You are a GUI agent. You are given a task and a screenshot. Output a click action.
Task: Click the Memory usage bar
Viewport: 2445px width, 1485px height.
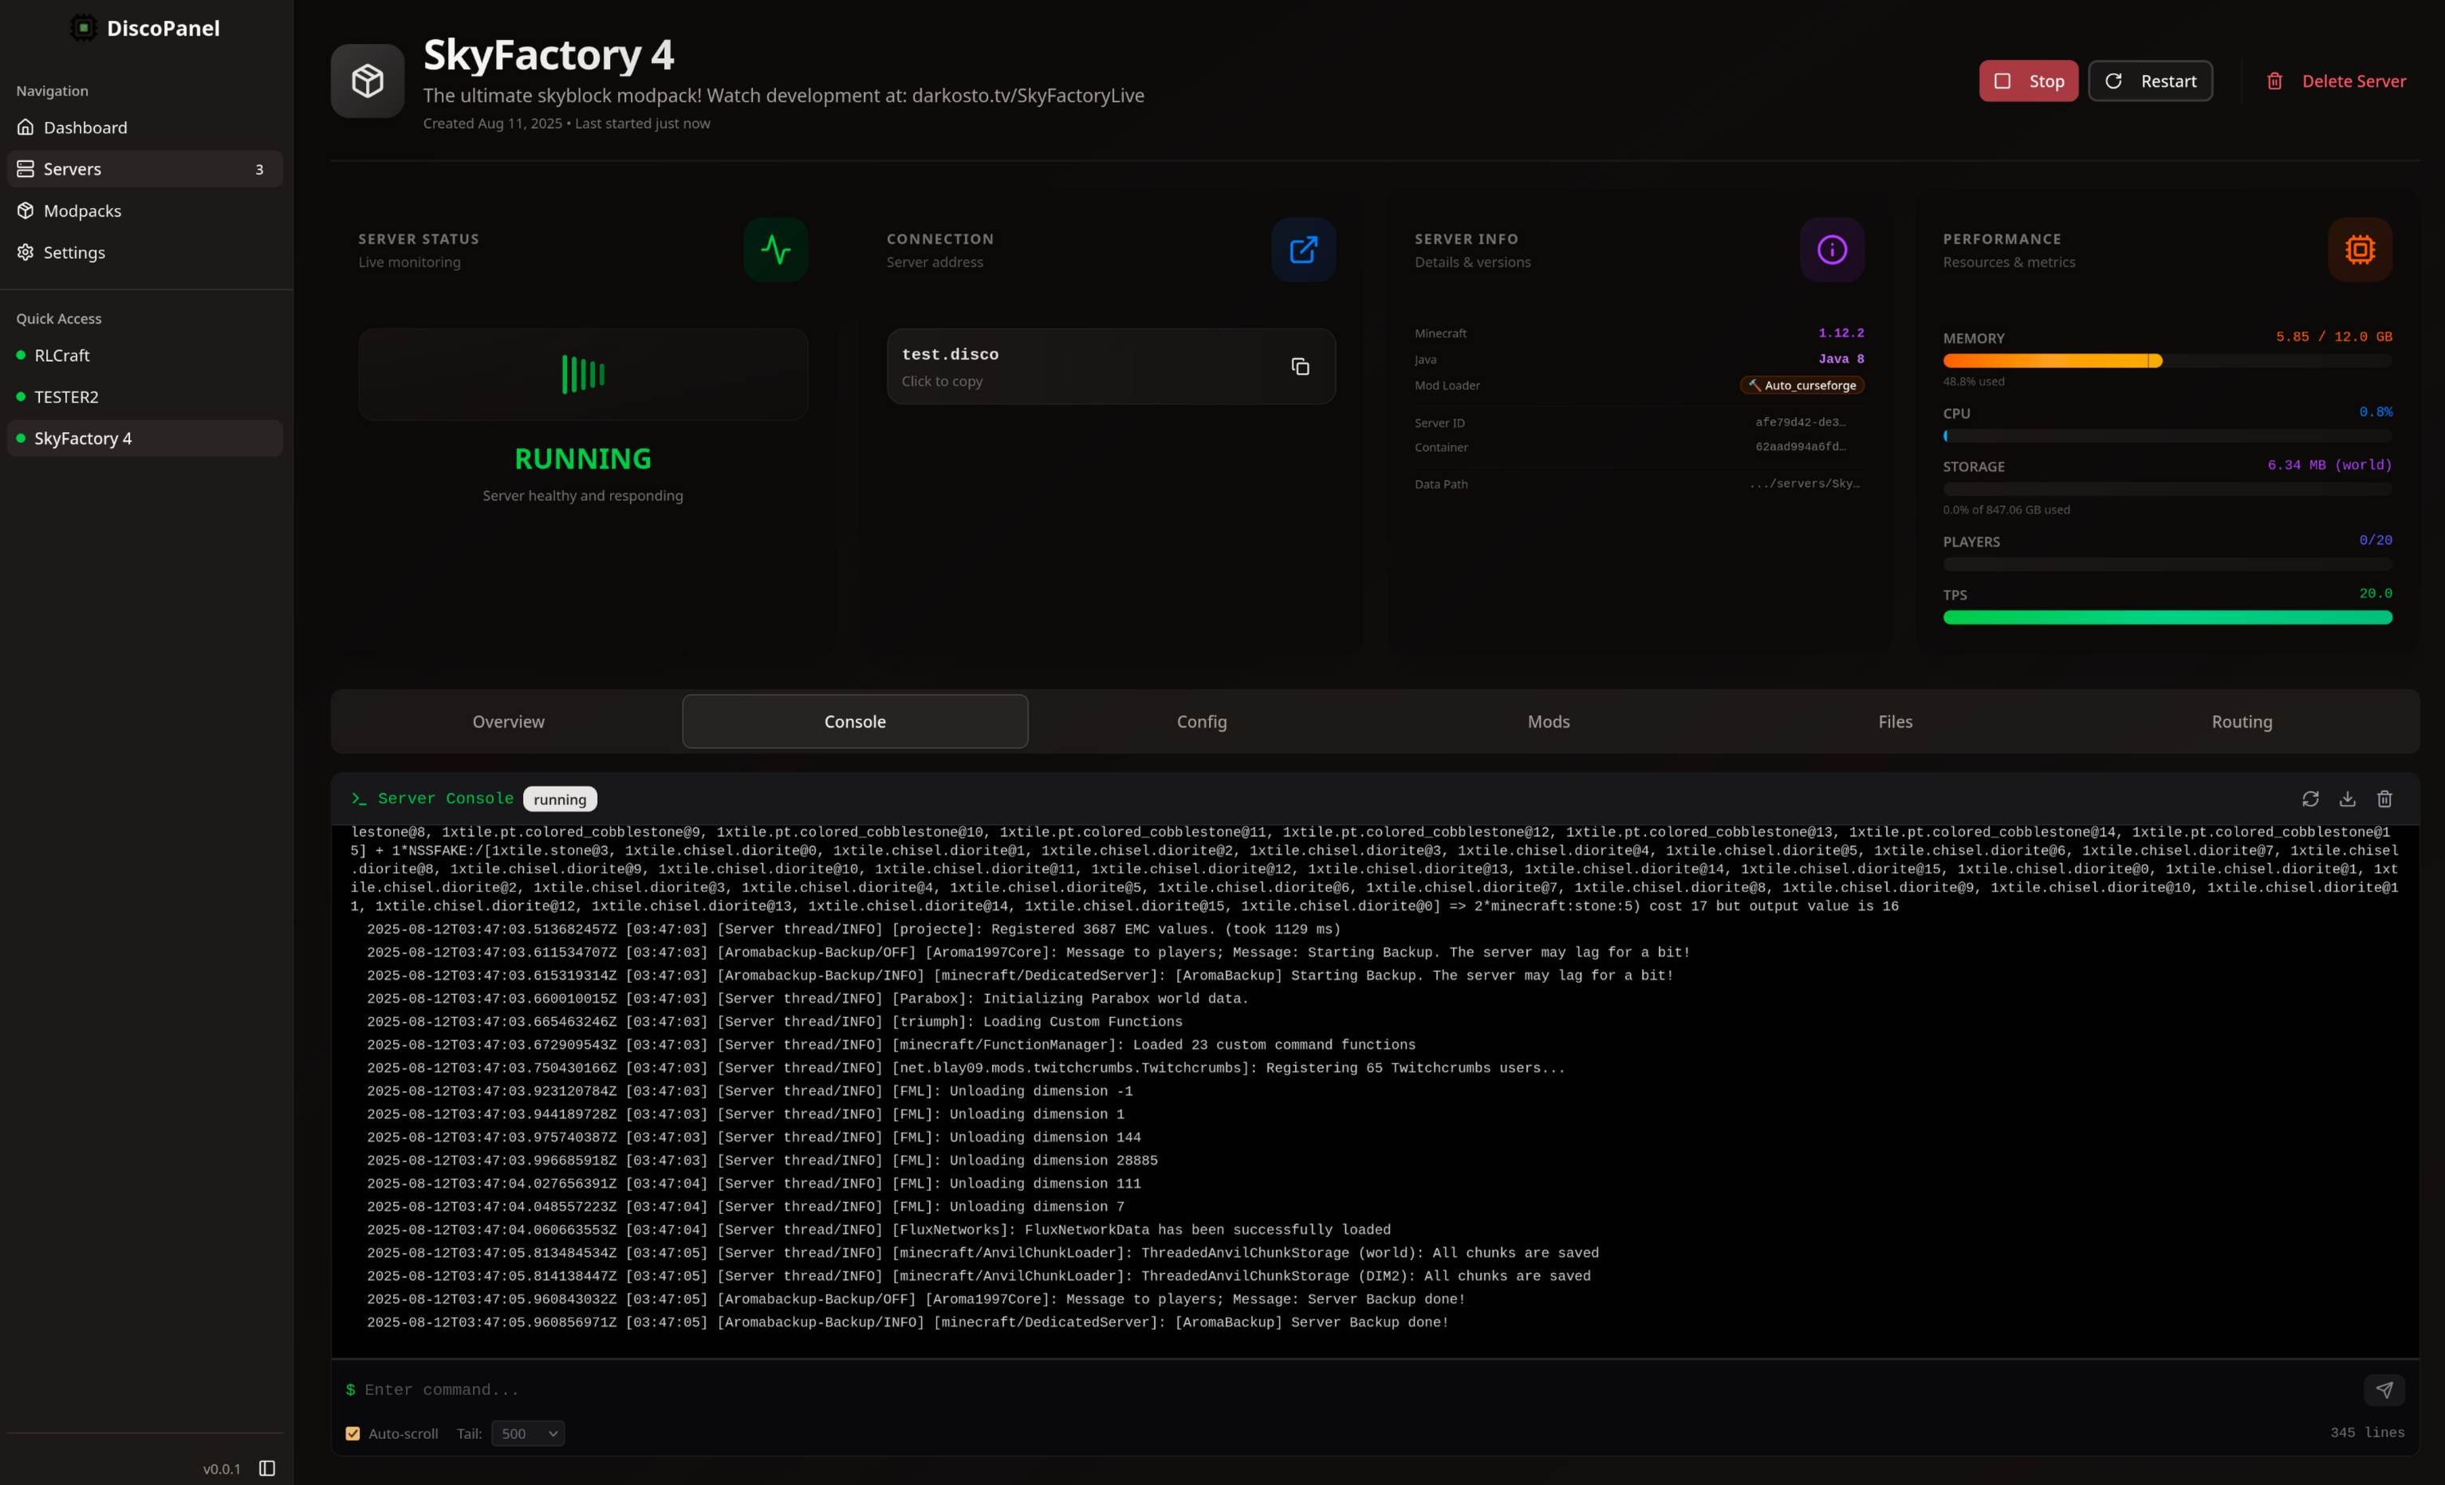coord(2167,361)
